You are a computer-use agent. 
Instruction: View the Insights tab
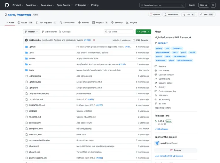click(x=131, y=23)
